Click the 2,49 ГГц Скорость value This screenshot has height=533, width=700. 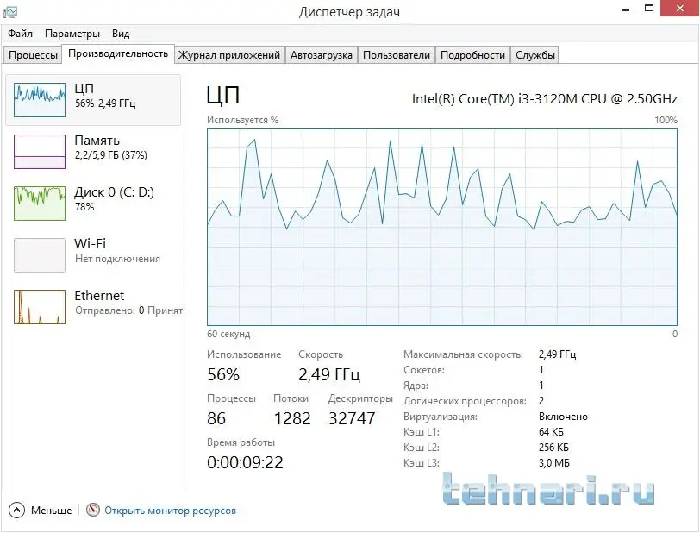(329, 374)
